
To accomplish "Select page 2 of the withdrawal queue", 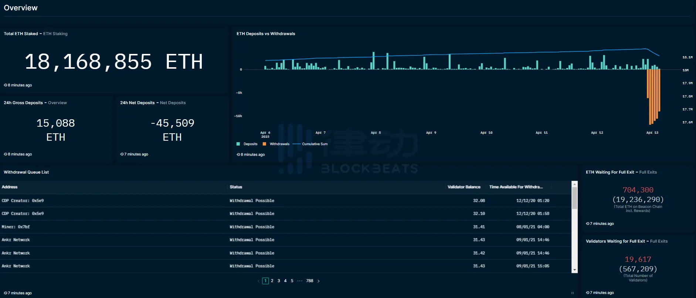I will [x=272, y=281].
